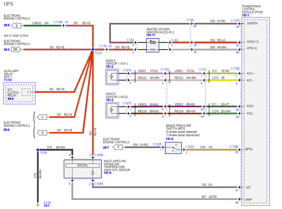The height and width of the screenshot is (209, 282).
Task: Click the Brake Pressure Switch symbol
Action: click(173, 148)
